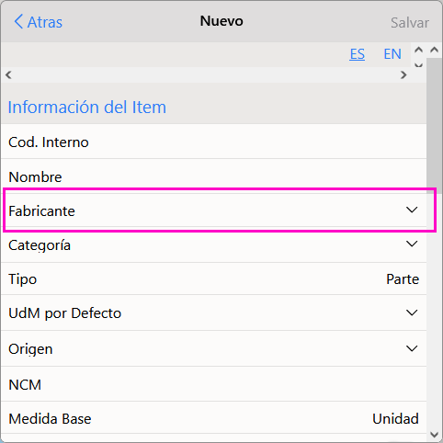The height and width of the screenshot is (443, 443).
Task: Click the Medida Base Unidad row
Action: pyautogui.click(x=214, y=418)
